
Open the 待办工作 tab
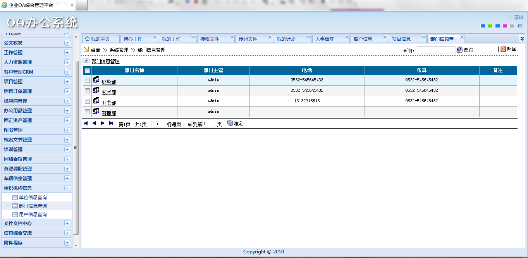(133, 39)
